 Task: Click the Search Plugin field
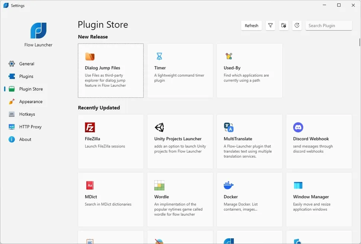tap(329, 25)
